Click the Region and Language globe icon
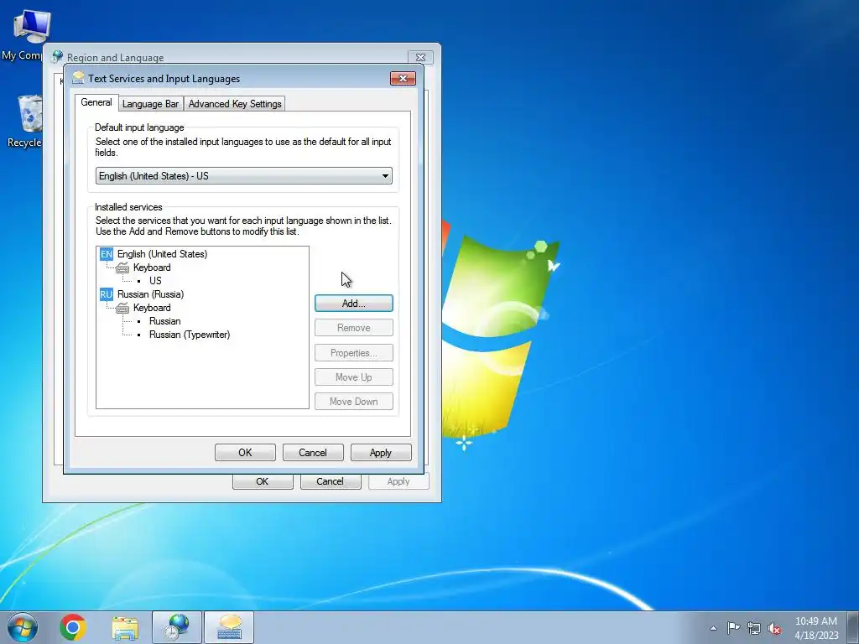The image size is (859, 644). pyautogui.click(x=57, y=56)
